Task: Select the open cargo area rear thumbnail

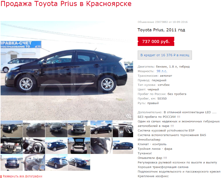Action: pyautogui.click(x=79, y=146)
